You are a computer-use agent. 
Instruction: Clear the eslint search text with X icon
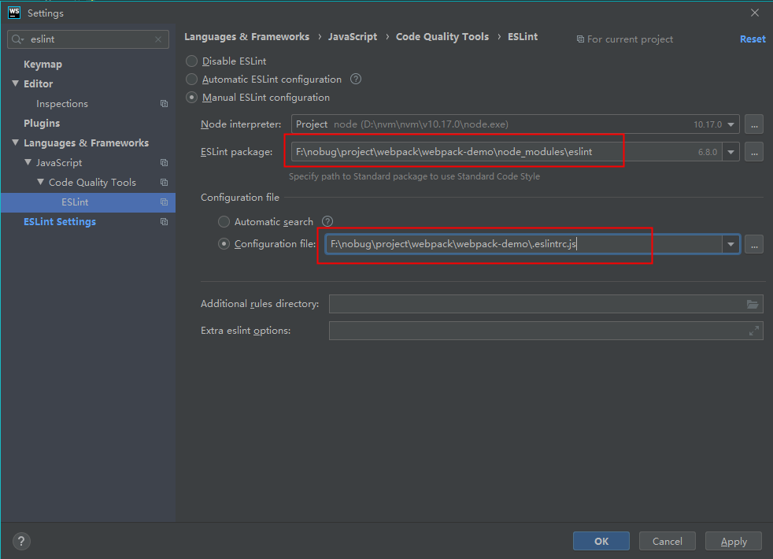click(158, 39)
